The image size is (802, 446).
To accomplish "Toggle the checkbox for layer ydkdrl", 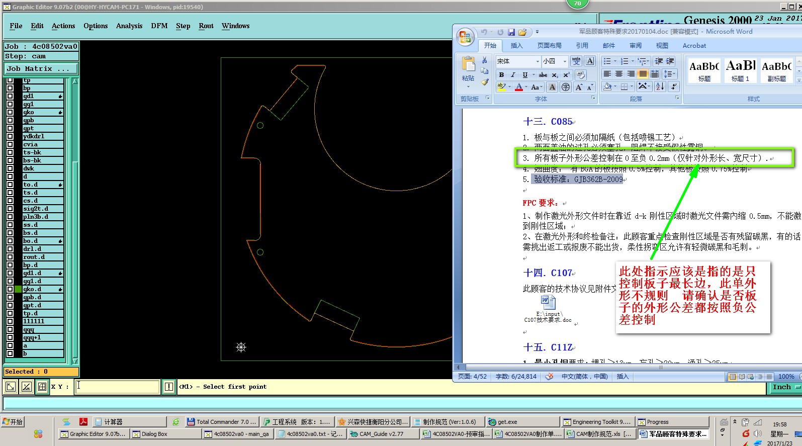I will coord(10,136).
